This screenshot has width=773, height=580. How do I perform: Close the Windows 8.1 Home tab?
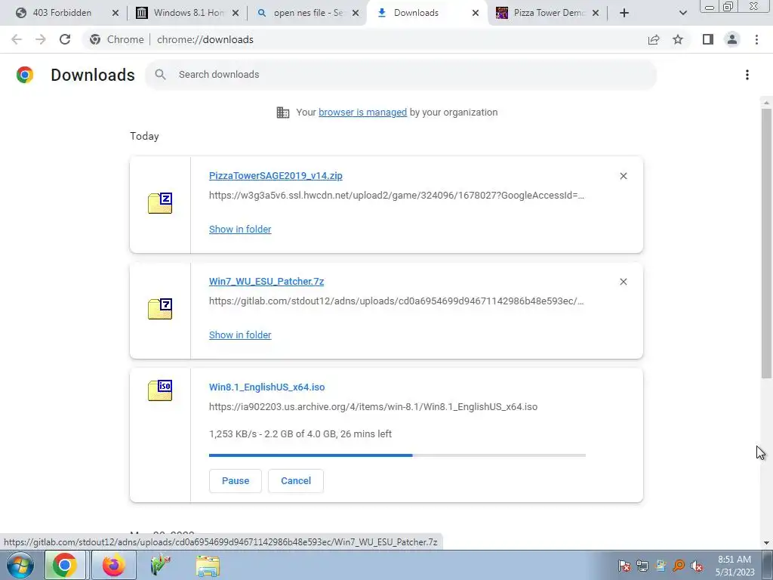tap(236, 13)
